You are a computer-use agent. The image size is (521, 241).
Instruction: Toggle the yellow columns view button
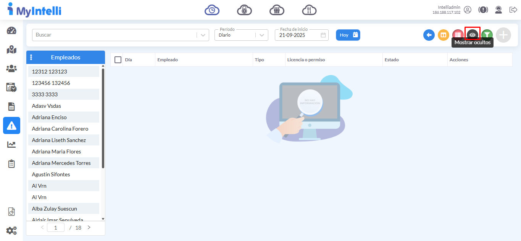pyautogui.click(x=443, y=35)
